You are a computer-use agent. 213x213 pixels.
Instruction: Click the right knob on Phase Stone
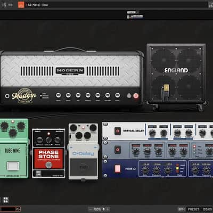click(x=58, y=140)
